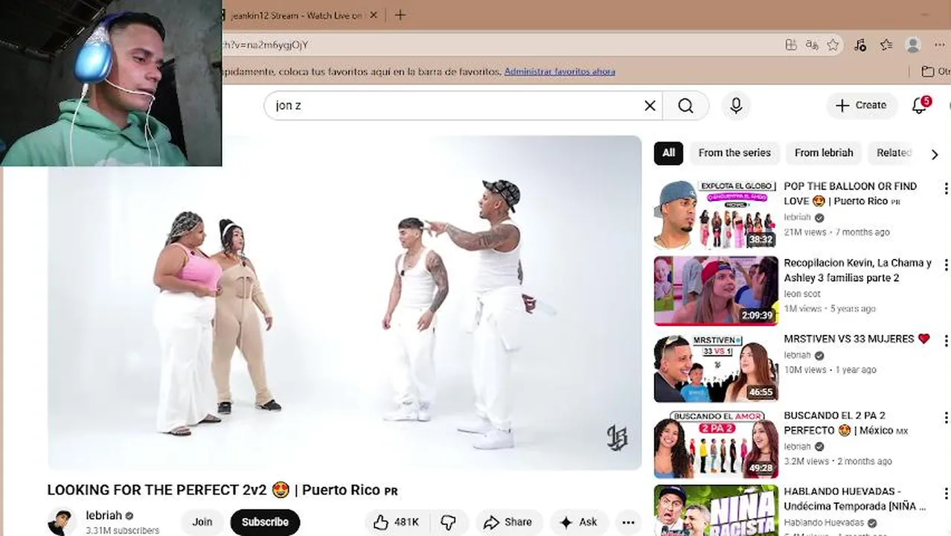951x536 pixels.
Task: Expand more filter chips with right arrow
Action: (x=935, y=154)
